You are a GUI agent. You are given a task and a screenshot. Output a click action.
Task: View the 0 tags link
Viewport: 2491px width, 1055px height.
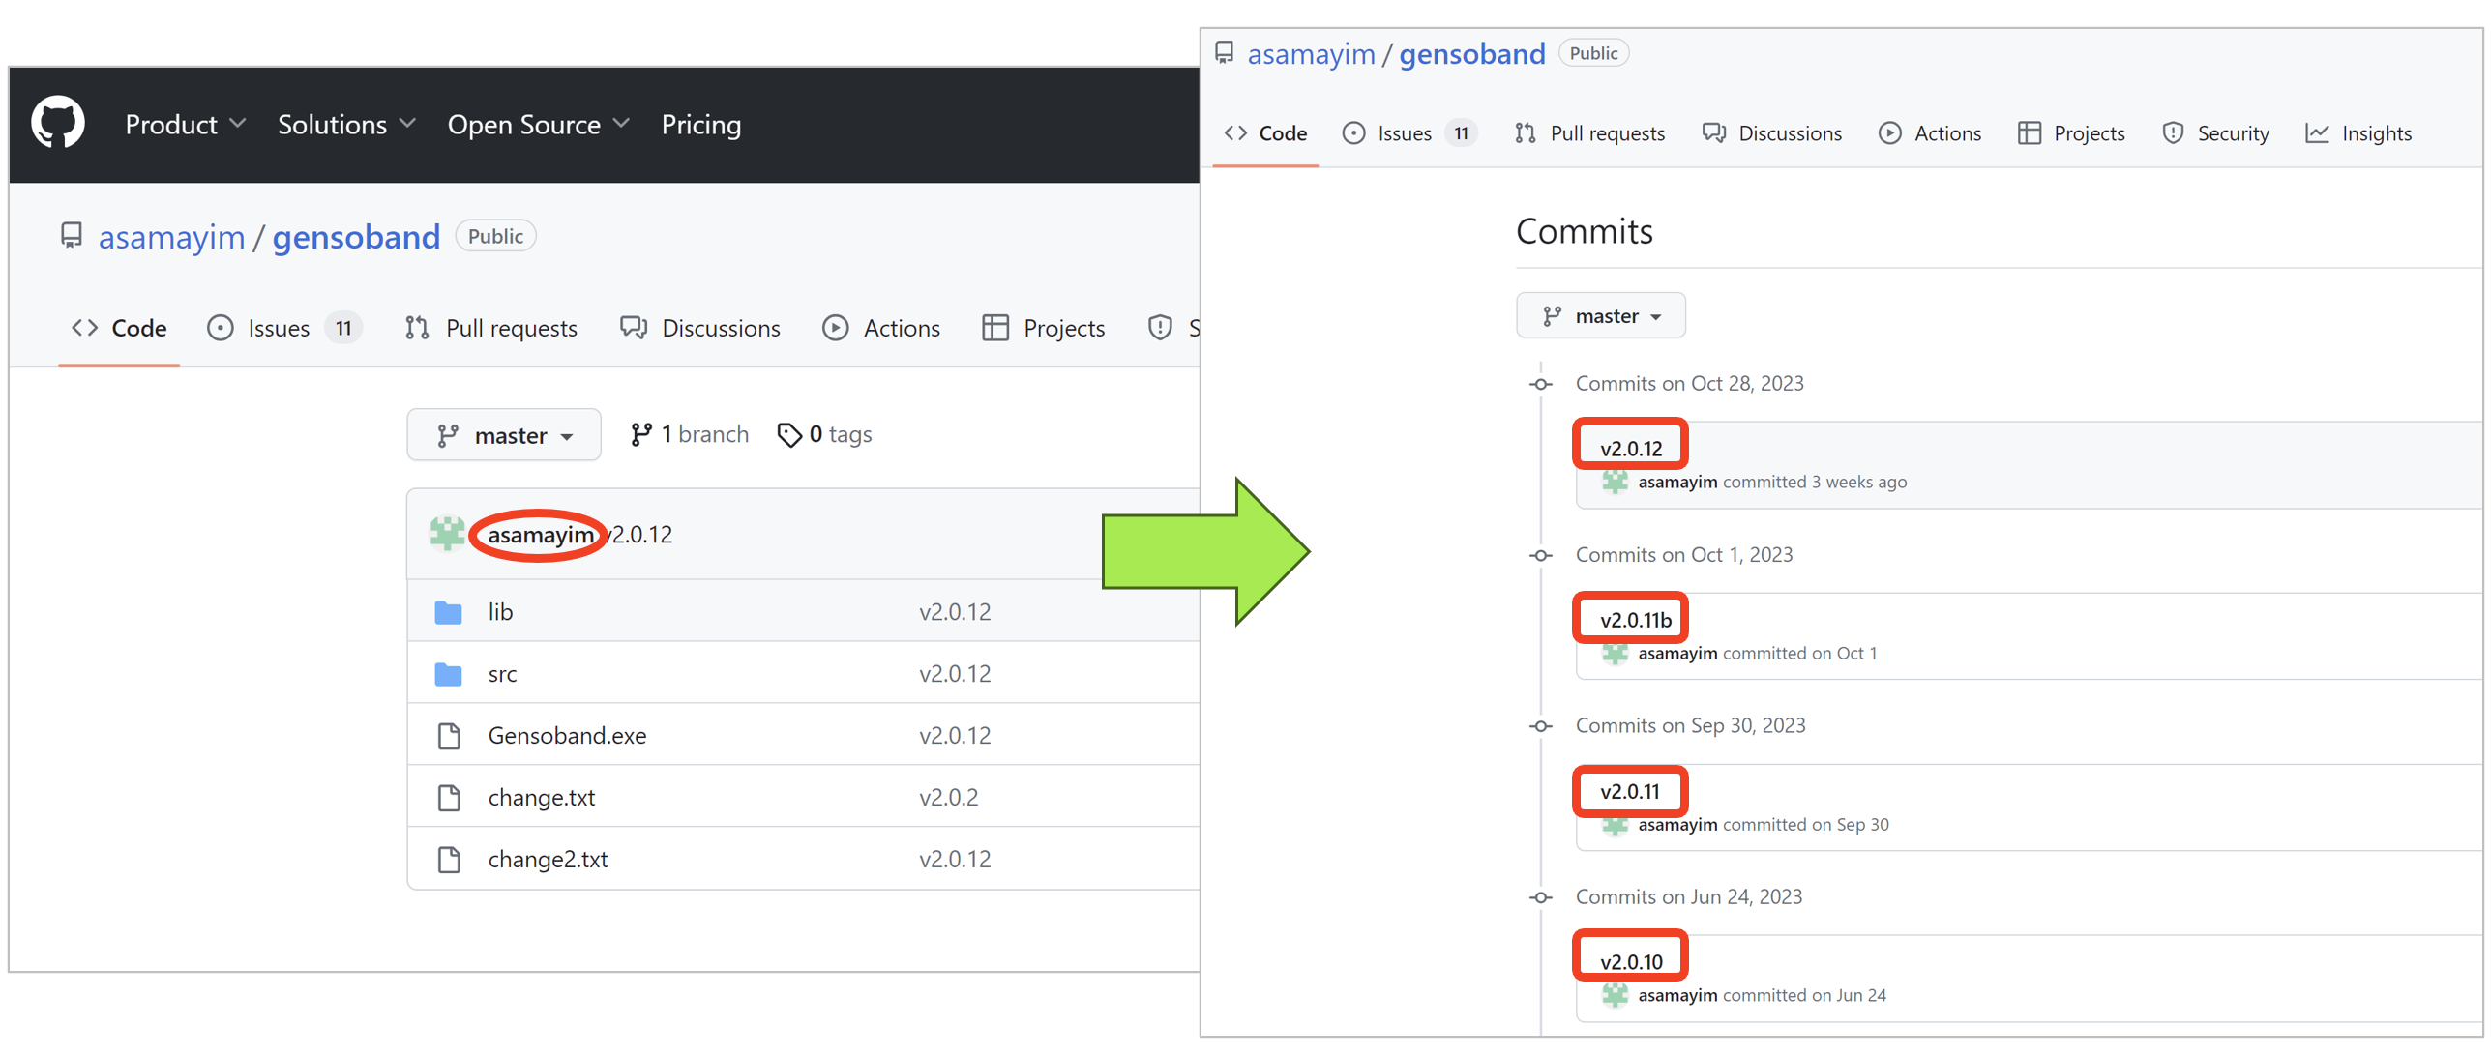tap(825, 434)
